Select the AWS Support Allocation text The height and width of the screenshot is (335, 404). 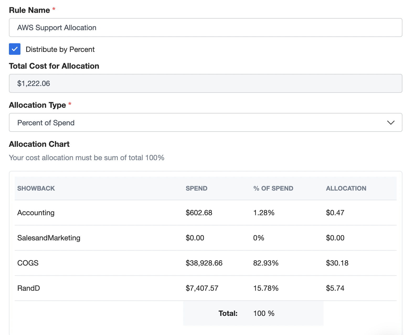[57, 28]
